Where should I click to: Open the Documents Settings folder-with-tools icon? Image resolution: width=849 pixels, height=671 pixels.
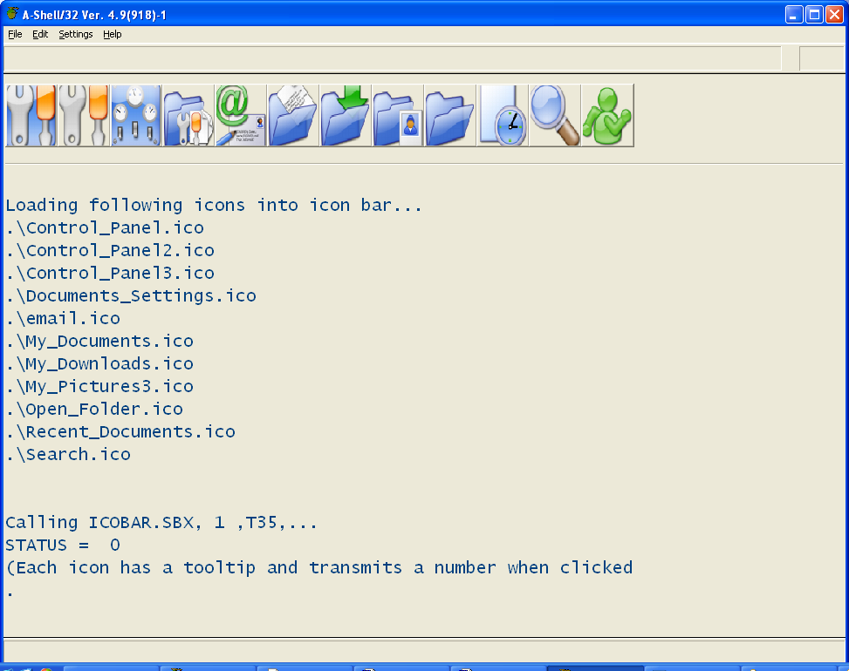188,115
